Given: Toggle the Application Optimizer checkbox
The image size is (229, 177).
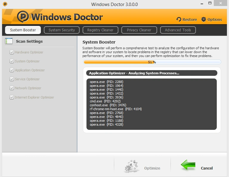Looking at the screenshot, I should point(12,70).
